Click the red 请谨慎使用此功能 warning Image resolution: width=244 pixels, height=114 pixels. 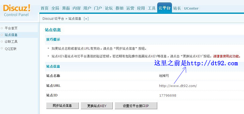pyautogui.click(x=227, y=56)
